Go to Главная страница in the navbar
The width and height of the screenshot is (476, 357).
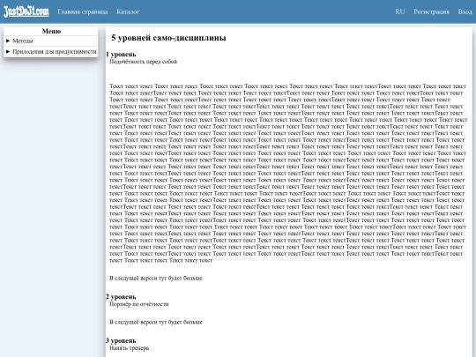83,11
